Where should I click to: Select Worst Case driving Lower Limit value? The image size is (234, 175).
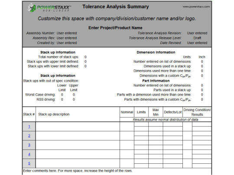(62, 95)
